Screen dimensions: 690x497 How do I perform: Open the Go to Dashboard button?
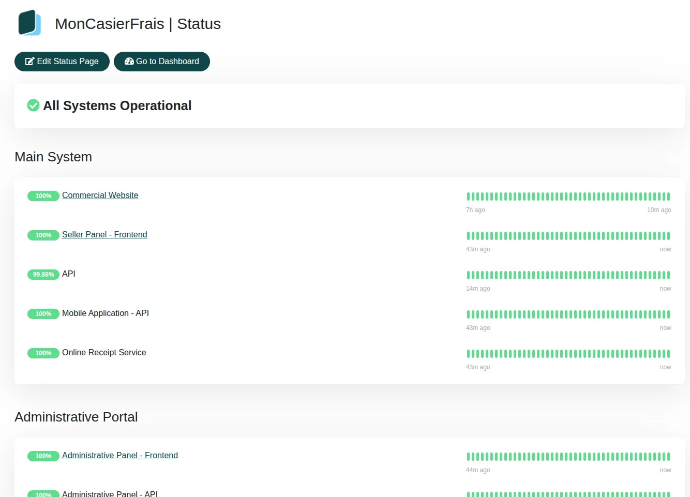coord(162,62)
